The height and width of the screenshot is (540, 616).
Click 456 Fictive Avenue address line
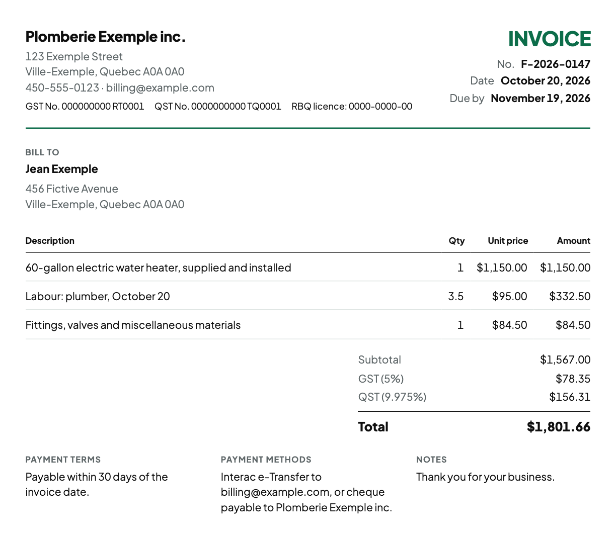point(72,189)
